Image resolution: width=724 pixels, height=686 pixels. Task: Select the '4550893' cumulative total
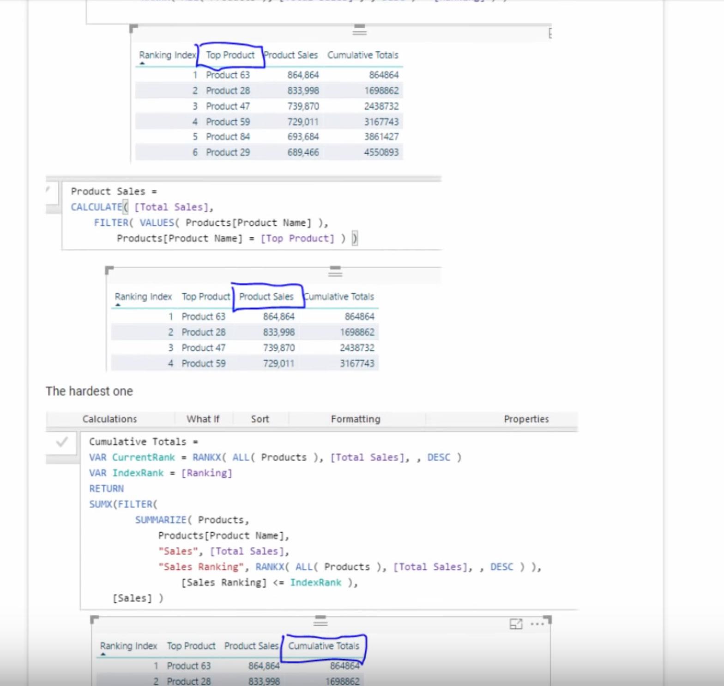click(x=381, y=152)
